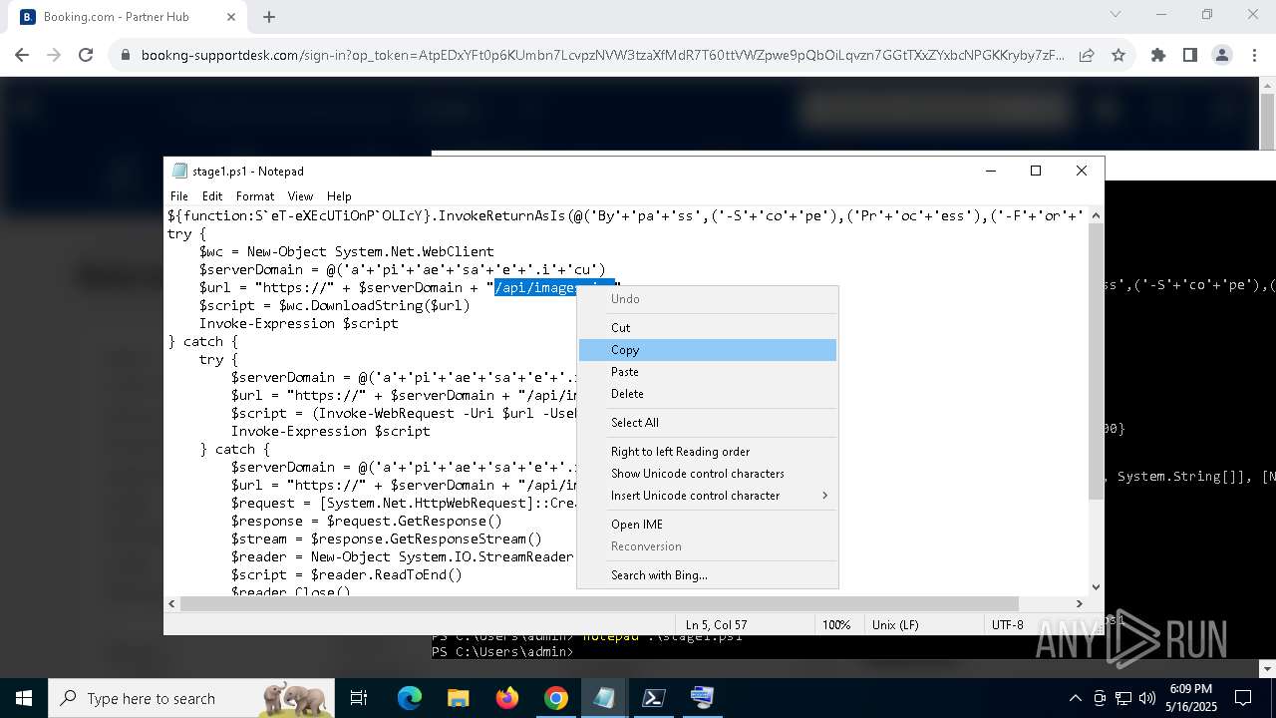Image resolution: width=1276 pixels, height=718 pixels.
Task: View site lock information icon
Action: point(126,55)
